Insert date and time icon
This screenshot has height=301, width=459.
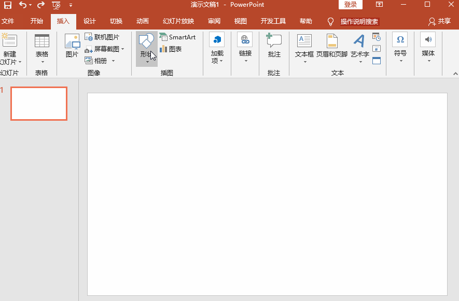pyautogui.click(x=377, y=37)
